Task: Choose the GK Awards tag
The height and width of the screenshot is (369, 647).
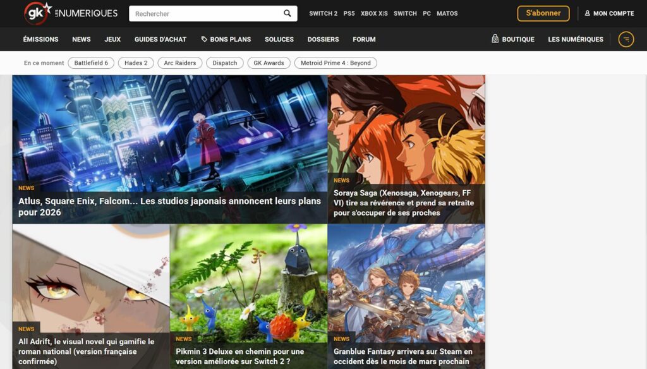Action: 269,63
